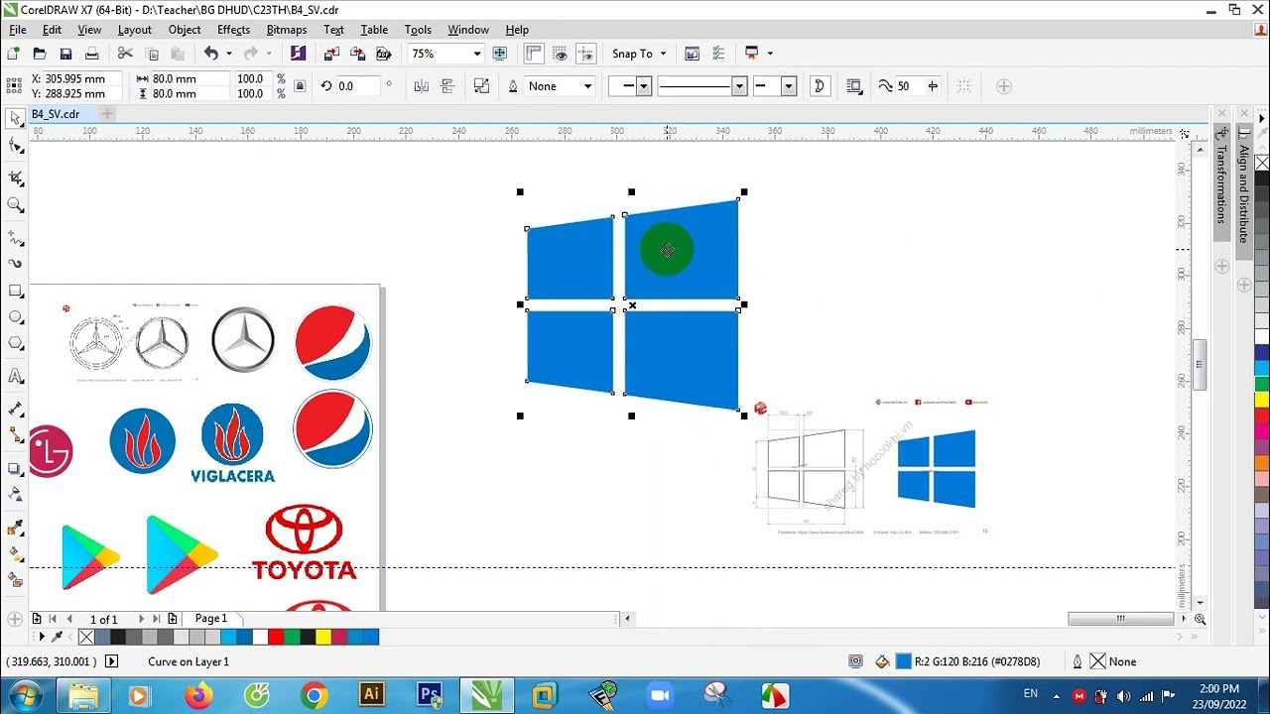This screenshot has width=1270, height=714.
Task: Open Illustrator from the taskbar
Action: pyautogui.click(x=372, y=695)
